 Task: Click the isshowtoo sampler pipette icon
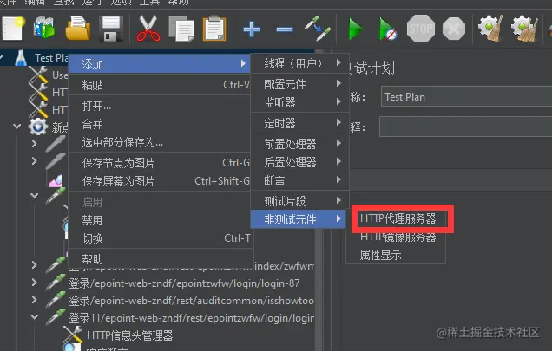coord(56,300)
